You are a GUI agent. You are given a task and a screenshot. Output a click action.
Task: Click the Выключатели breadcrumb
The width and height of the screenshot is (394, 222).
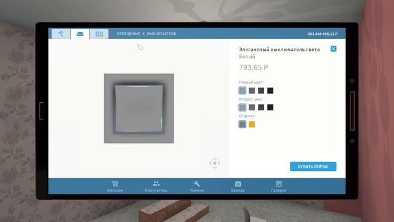point(161,34)
